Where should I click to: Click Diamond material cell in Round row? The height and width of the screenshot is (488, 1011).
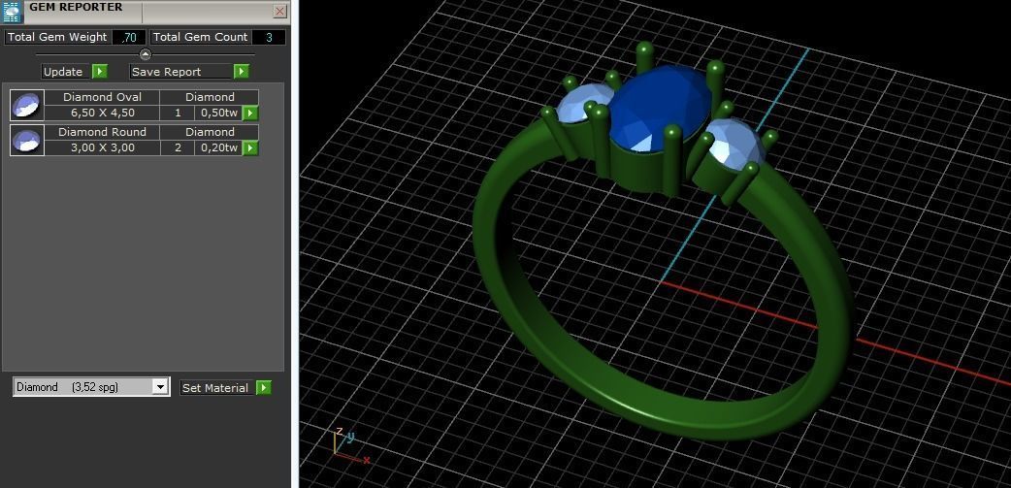(x=210, y=132)
